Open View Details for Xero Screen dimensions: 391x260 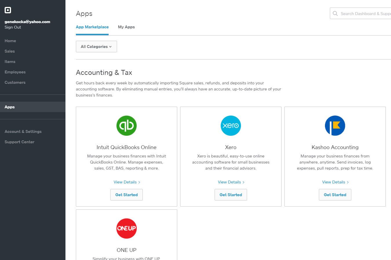231,182
